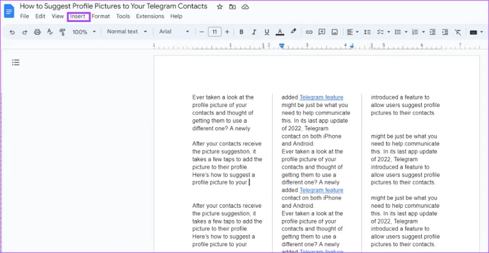Image resolution: width=489 pixels, height=253 pixels.
Task: Expand the alignment options arrow
Action: (357, 32)
